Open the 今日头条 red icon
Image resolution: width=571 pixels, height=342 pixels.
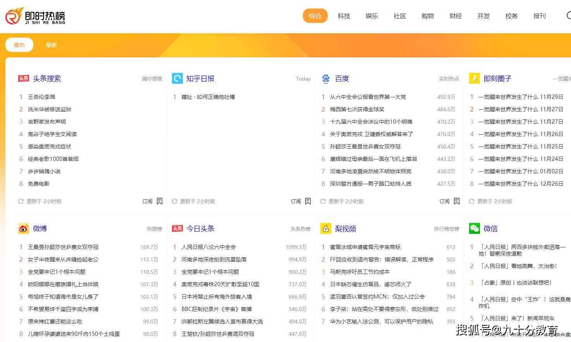[x=177, y=228]
